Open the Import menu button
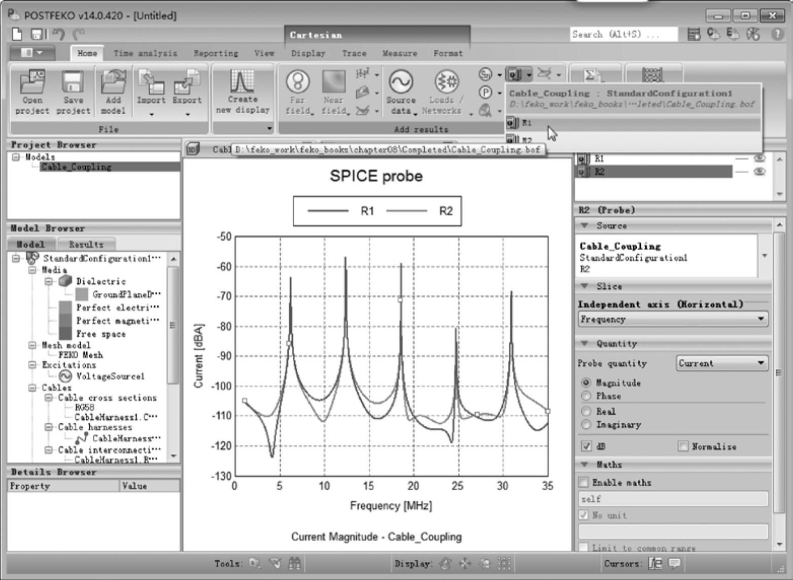This screenshot has width=793, height=580. point(151,92)
